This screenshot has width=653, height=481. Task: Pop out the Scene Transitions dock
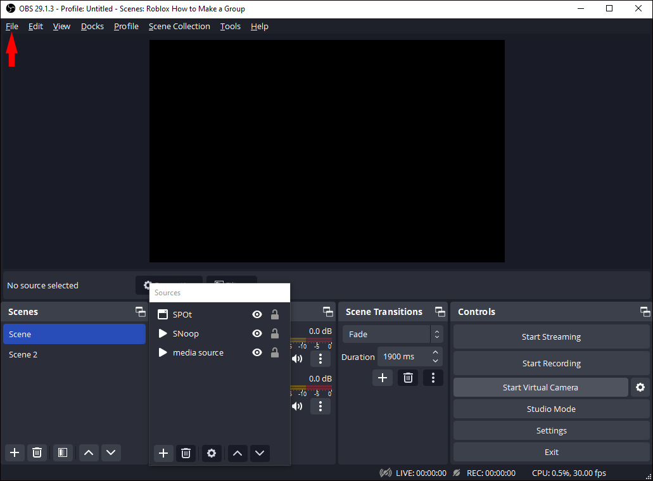pos(440,312)
